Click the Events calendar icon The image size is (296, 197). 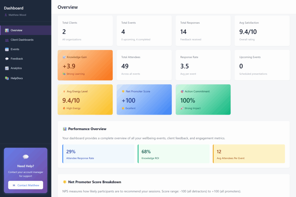[7, 49]
